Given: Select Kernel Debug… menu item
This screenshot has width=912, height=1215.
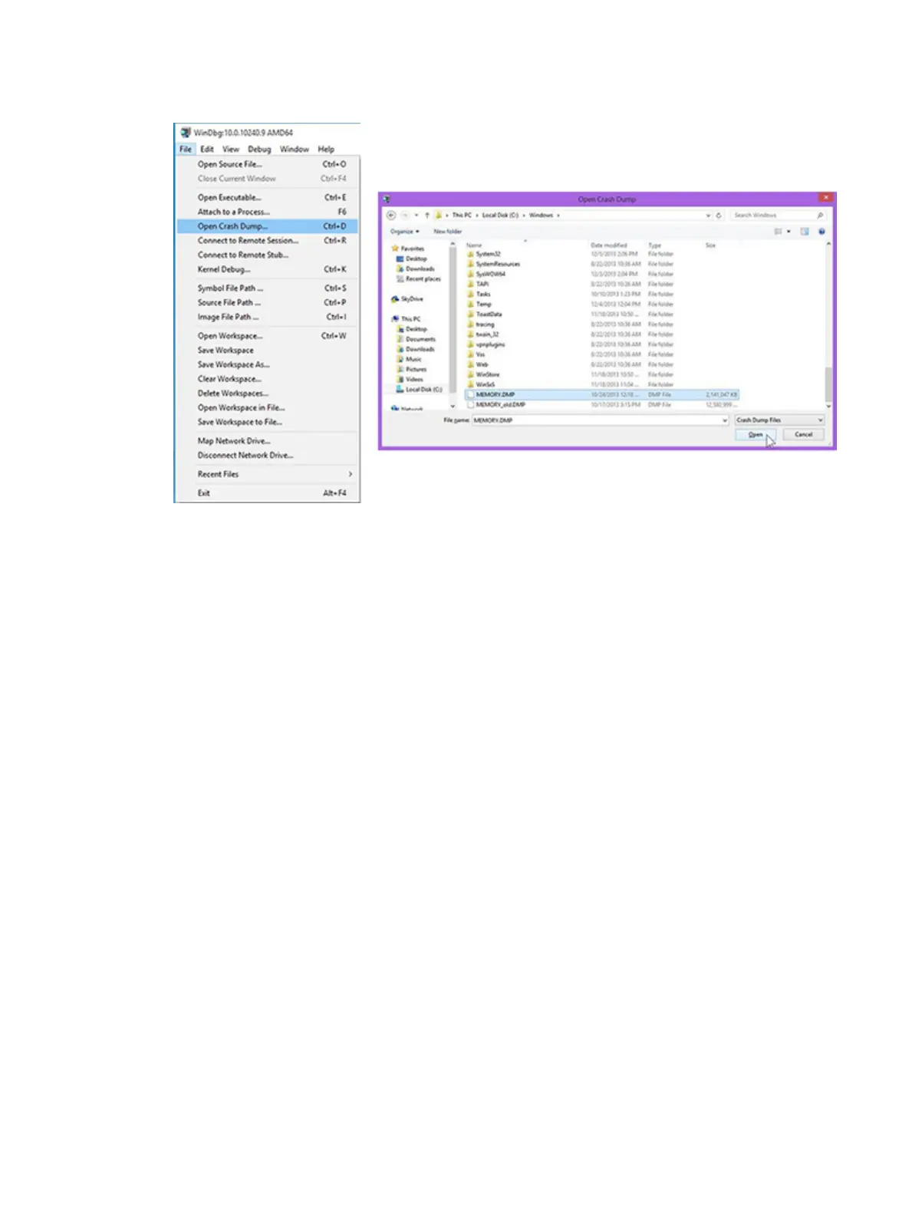Looking at the screenshot, I should coord(268,269).
